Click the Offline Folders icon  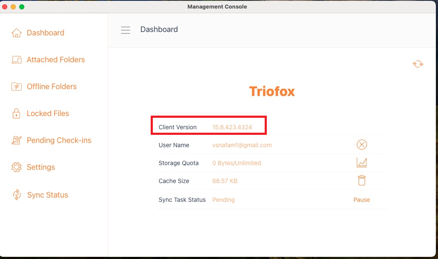(x=17, y=87)
